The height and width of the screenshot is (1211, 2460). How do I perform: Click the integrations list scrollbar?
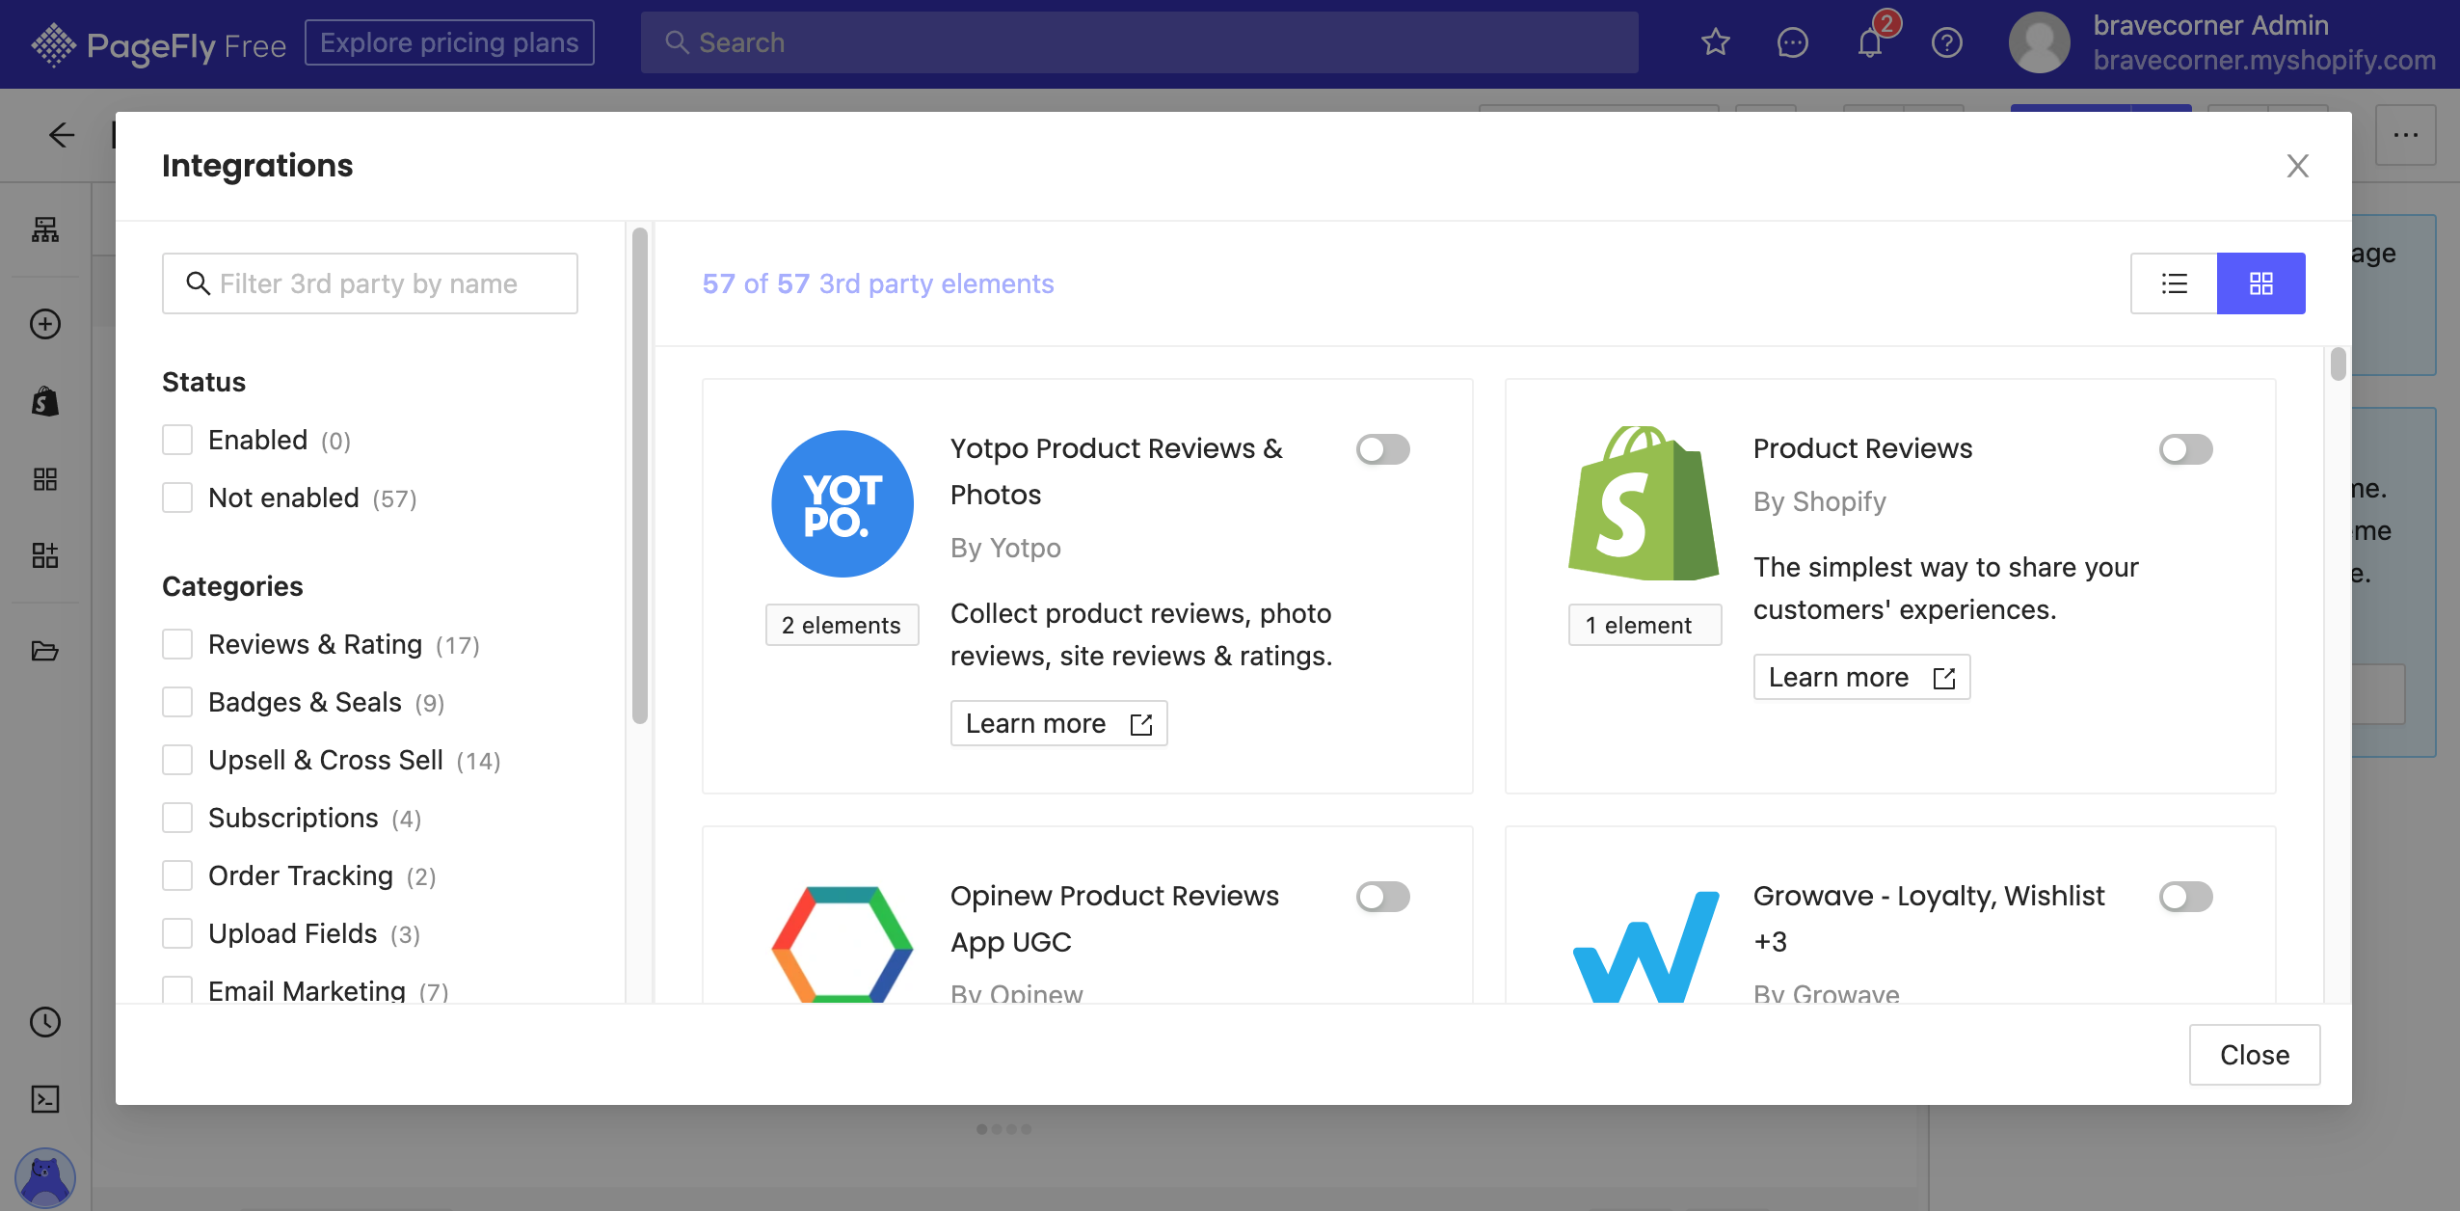coord(2338,364)
